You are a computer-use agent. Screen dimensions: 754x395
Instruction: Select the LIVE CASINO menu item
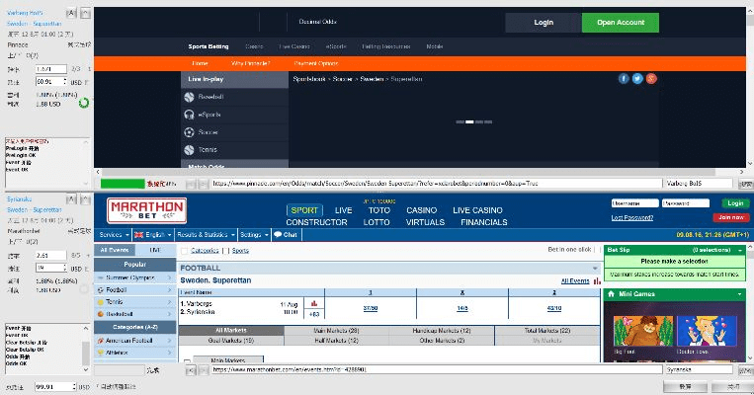pos(477,210)
